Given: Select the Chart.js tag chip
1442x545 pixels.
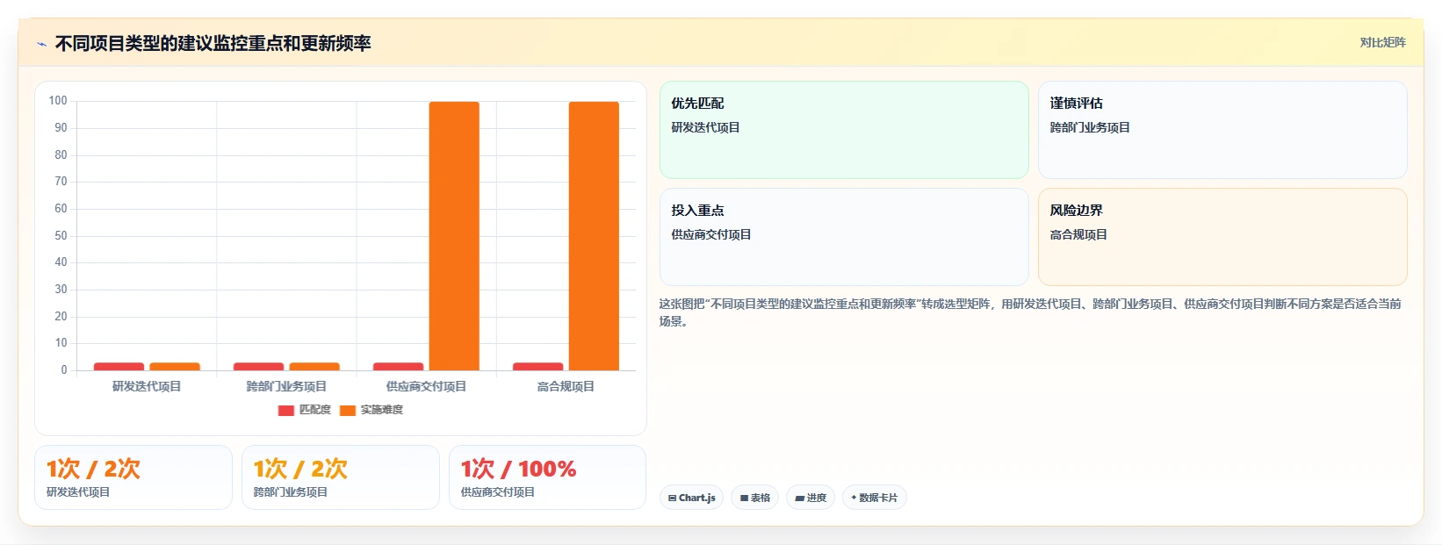Looking at the screenshot, I should [x=691, y=498].
